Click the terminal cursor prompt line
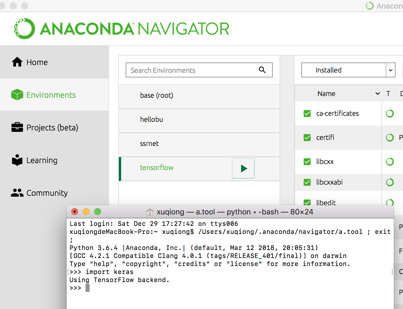 tap(80, 288)
